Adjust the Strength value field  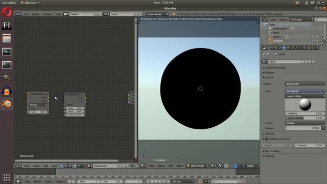303,128
